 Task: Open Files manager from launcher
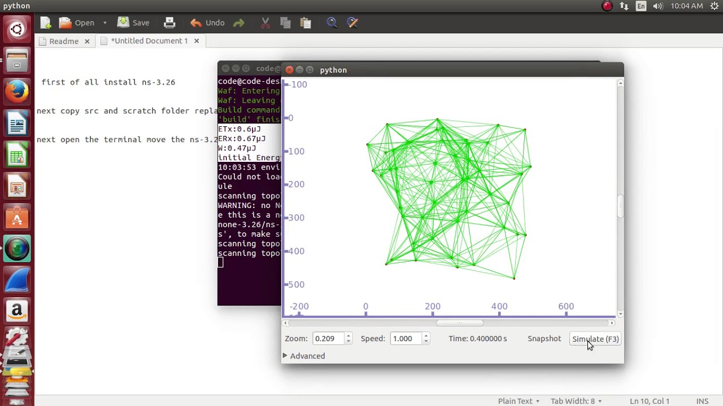coord(17,60)
